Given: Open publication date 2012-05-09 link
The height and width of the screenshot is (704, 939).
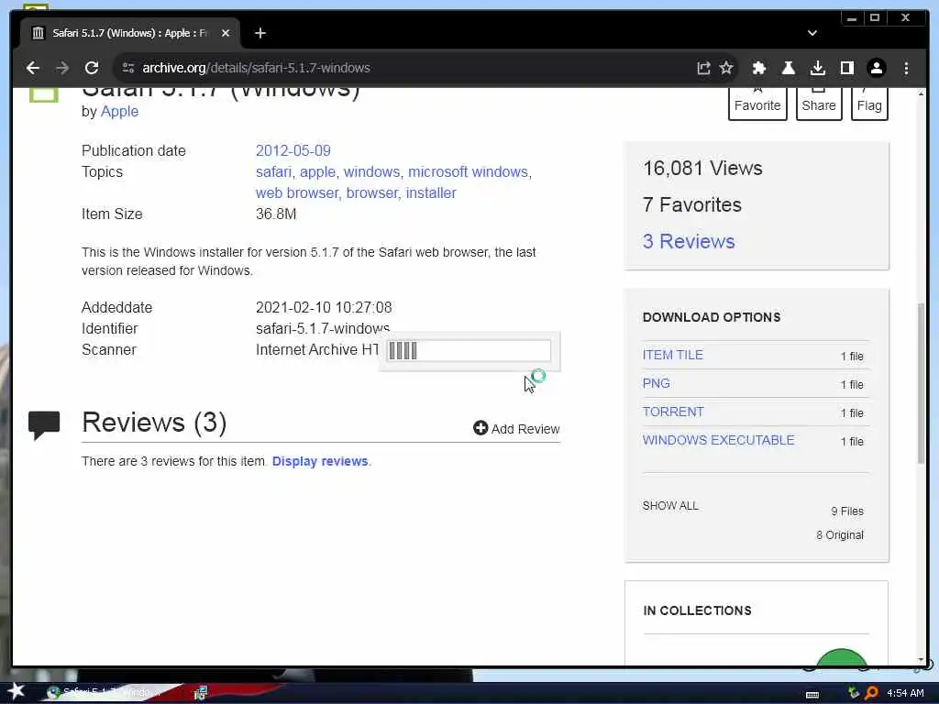Looking at the screenshot, I should click(293, 150).
